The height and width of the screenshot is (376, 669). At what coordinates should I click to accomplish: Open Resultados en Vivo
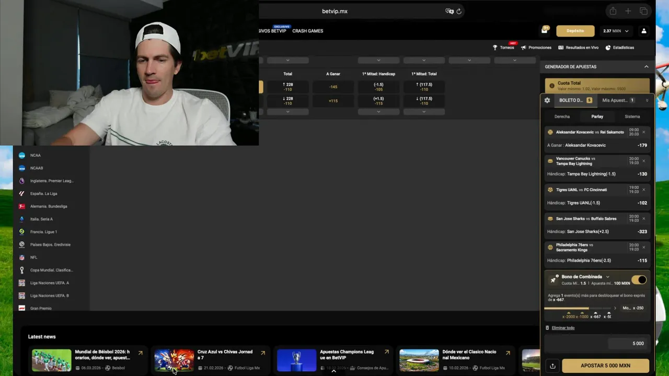click(579, 48)
